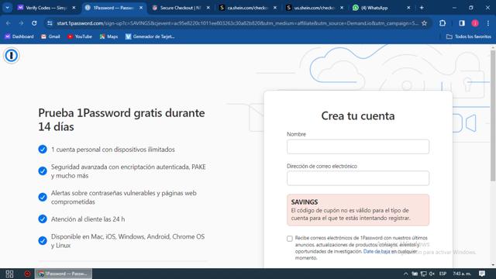Click the checkmark beside 1 cuenta personal

tap(43, 150)
